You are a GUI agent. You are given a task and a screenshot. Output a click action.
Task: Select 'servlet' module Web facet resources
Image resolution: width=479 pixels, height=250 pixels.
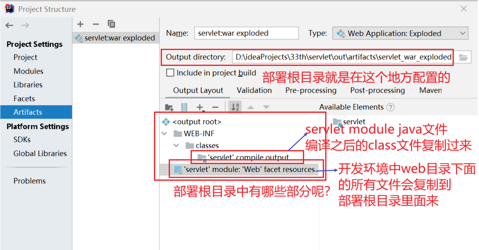click(245, 170)
